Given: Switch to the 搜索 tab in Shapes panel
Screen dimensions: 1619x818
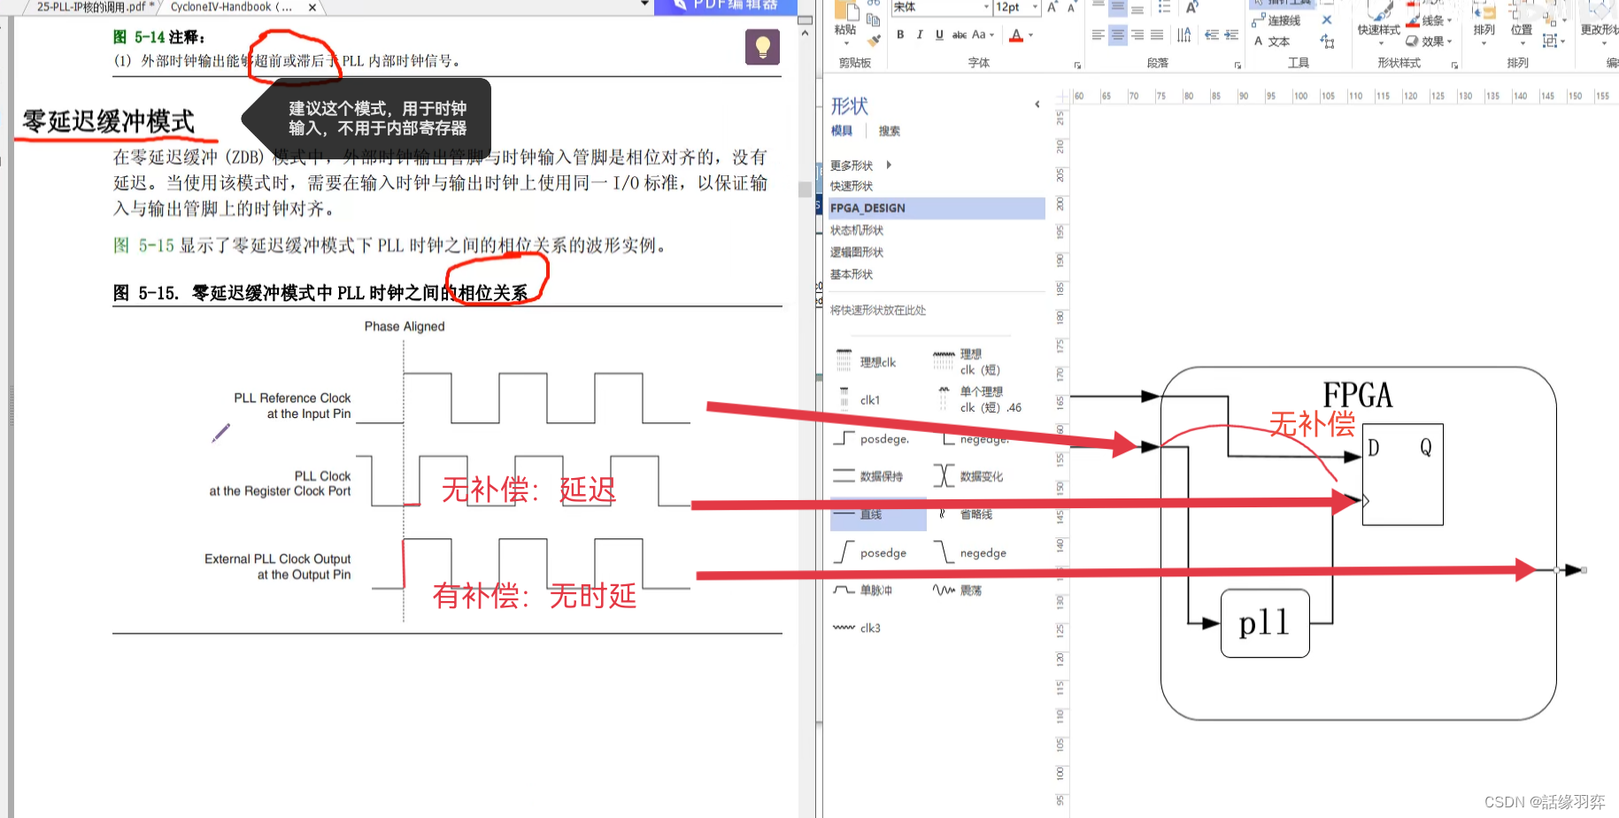Looking at the screenshot, I should pos(889,130).
